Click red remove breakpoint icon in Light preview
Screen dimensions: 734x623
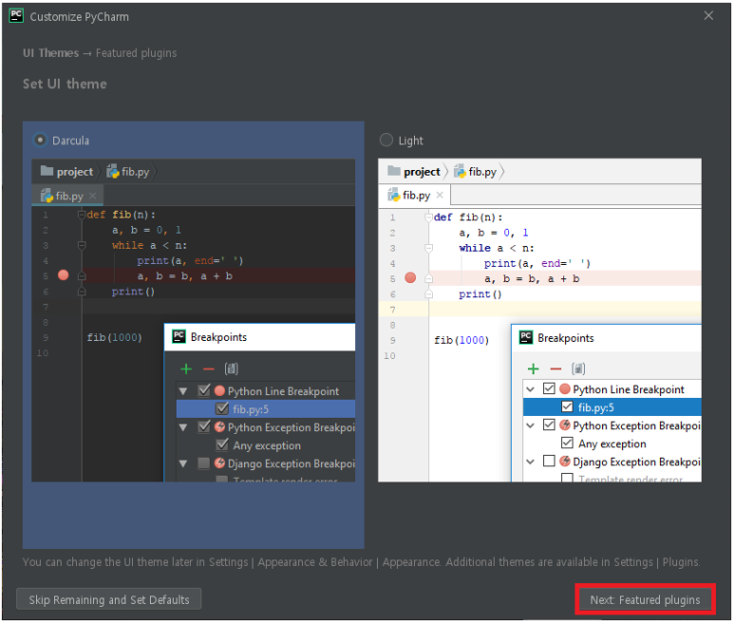click(x=555, y=369)
